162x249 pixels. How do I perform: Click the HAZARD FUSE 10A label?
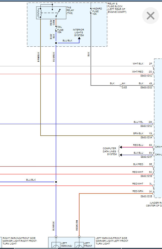pyautogui.click(x=97, y=11)
